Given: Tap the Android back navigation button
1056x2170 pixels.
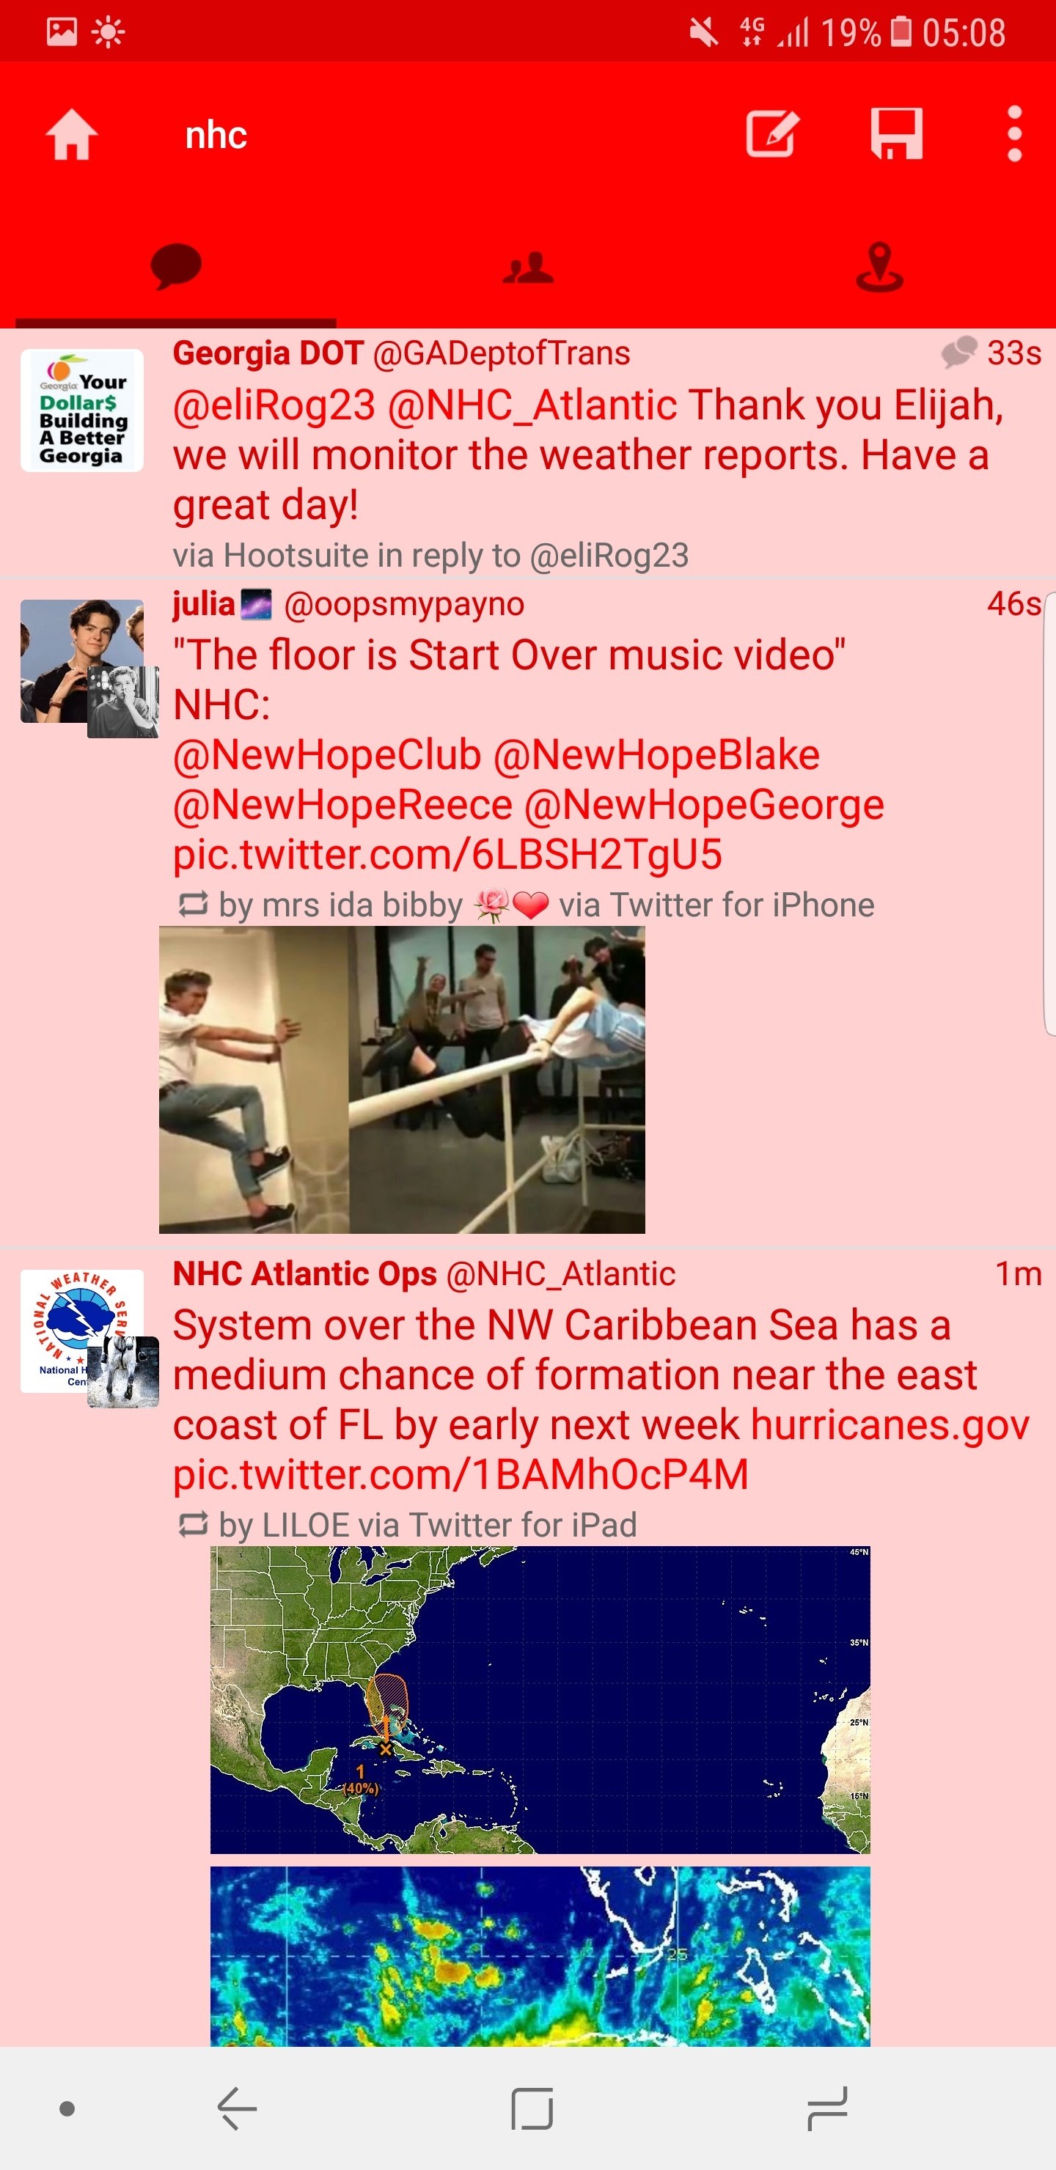Looking at the screenshot, I should [237, 2108].
